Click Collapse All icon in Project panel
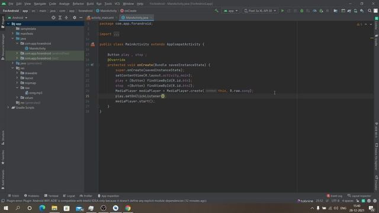This screenshot has width=379, height=213. (66, 18)
